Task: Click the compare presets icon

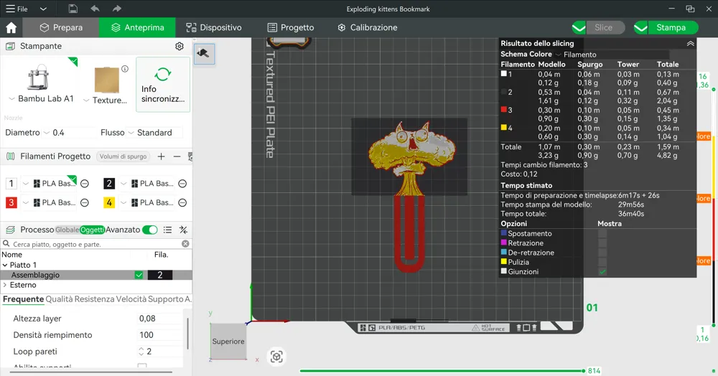Action: [x=183, y=230]
